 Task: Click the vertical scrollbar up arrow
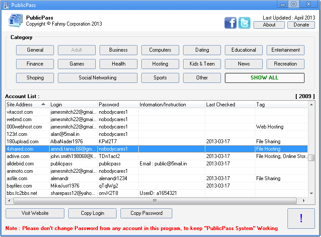point(311,105)
